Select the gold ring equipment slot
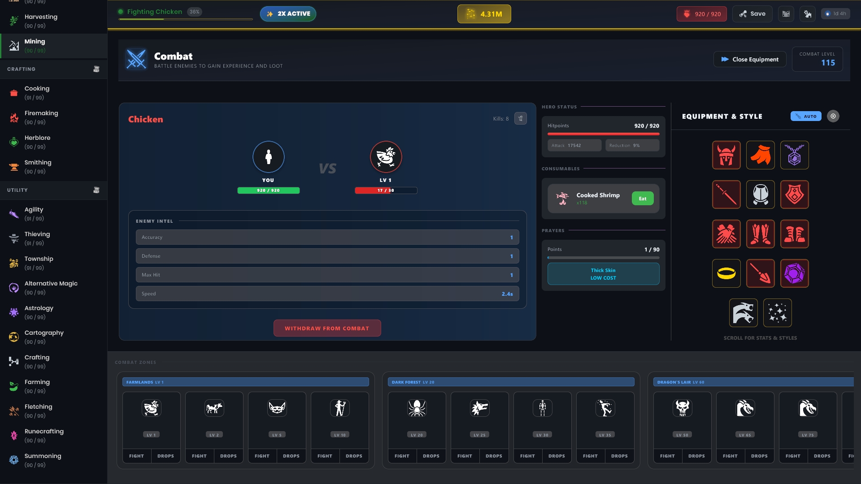861x484 pixels. click(726, 273)
